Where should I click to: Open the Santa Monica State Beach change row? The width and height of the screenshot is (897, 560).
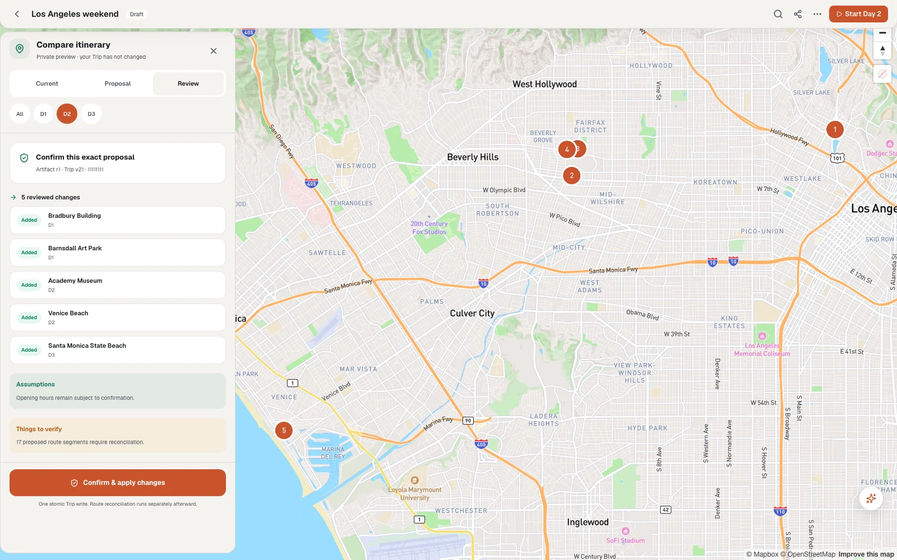pos(118,350)
